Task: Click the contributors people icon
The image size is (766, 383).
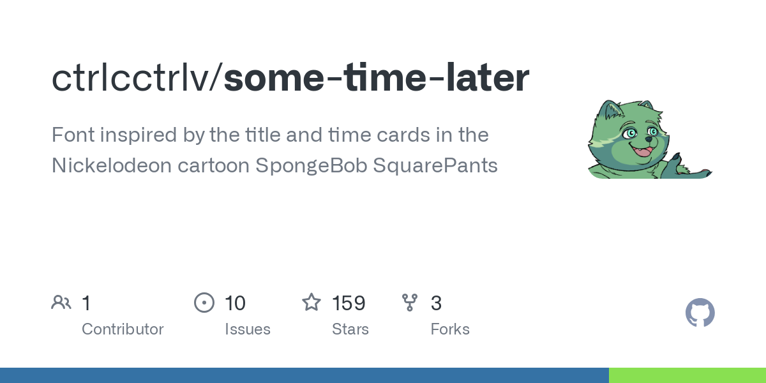Action: (61, 303)
